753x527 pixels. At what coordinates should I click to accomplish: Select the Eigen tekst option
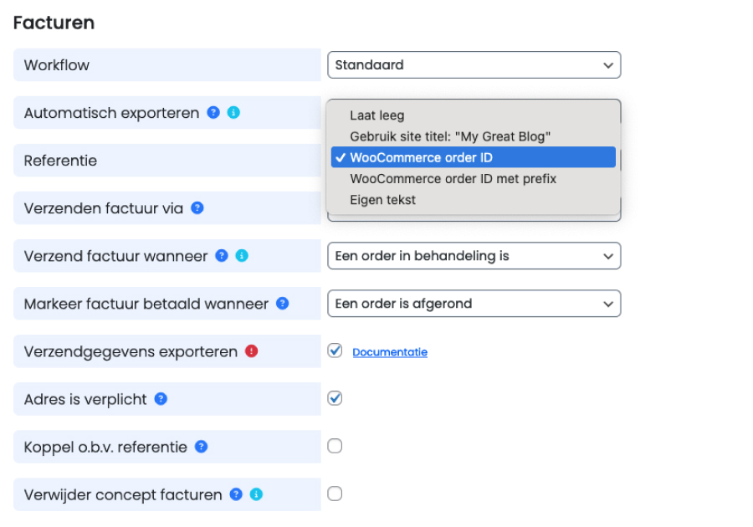click(382, 200)
